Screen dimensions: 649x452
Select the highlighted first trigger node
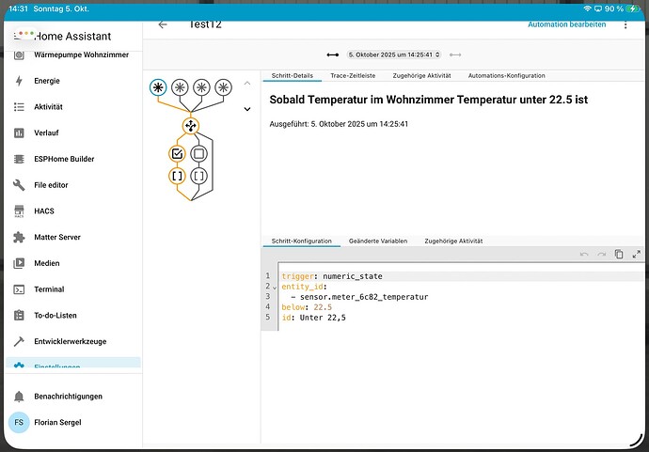158,87
